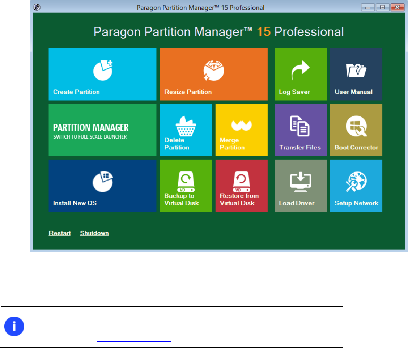Click the Shutdown link

click(x=94, y=233)
